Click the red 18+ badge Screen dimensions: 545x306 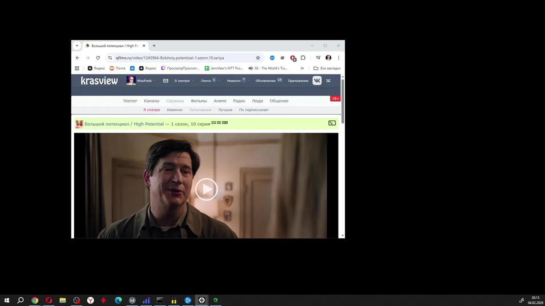(335, 99)
